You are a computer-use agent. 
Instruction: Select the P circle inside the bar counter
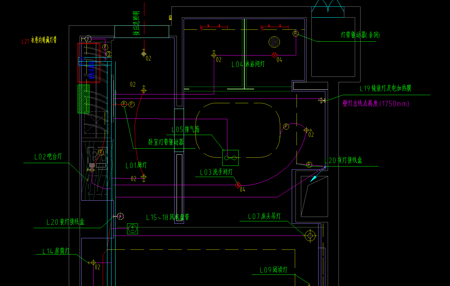pyautogui.click(x=101, y=152)
